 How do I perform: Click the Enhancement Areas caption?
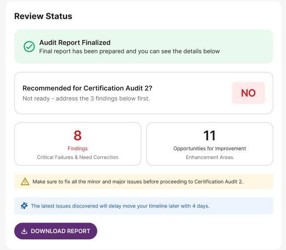click(x=209, y=157)
